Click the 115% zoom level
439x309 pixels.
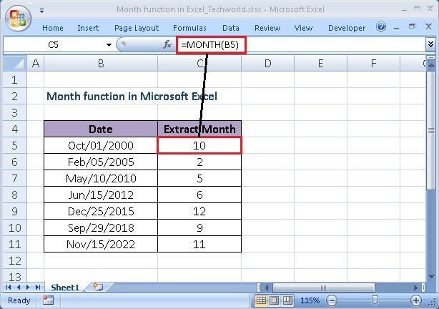(x=310, y=300)
